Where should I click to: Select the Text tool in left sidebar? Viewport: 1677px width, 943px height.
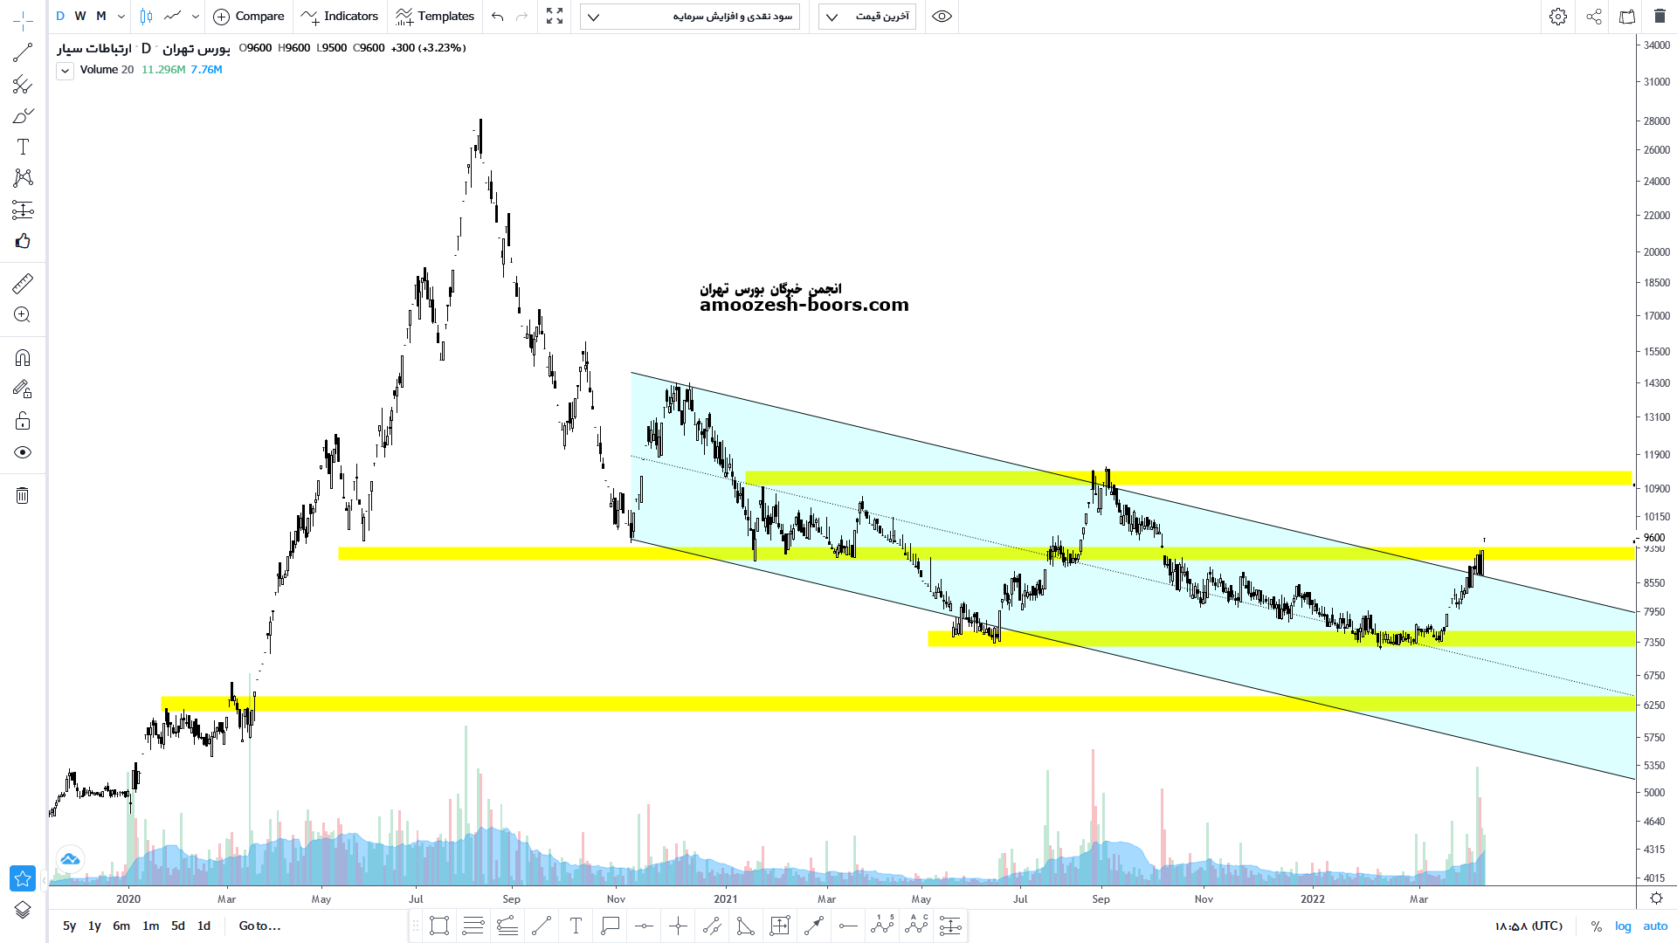click(23, 147)
